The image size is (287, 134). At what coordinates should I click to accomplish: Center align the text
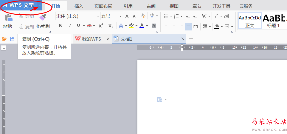(x=174, y=27)
